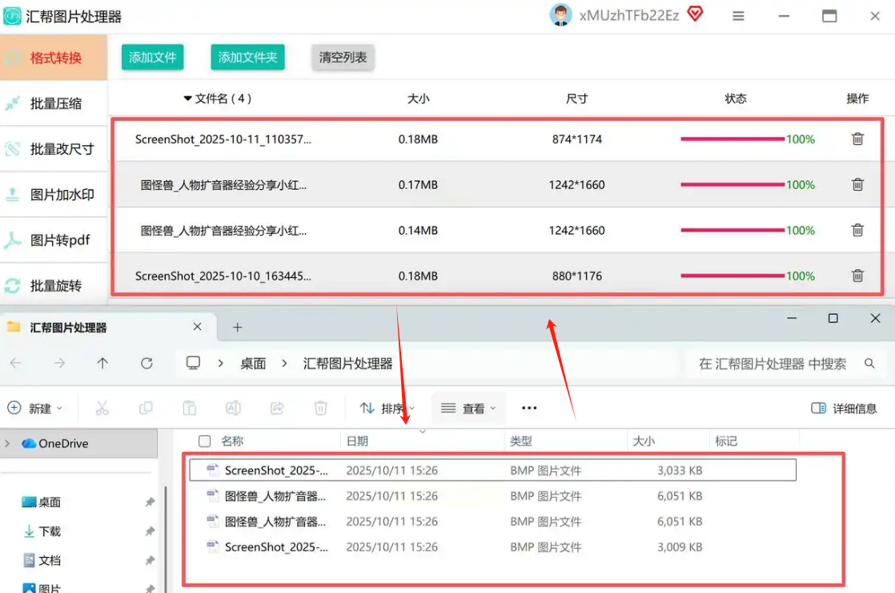Screen dimensions: 895x593
Task: Select 图片加水印 in the sidebar
Action: pyautogui.click(x=54, y=195)
